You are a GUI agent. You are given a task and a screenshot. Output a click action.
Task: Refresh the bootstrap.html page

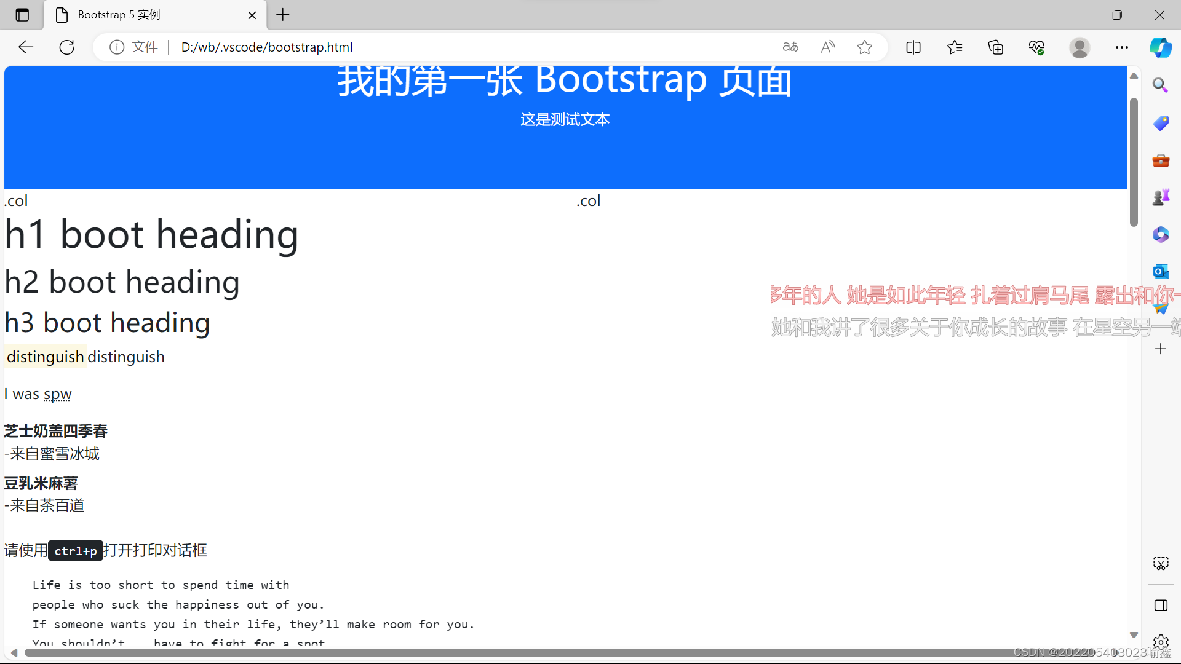tap(67, 47)
